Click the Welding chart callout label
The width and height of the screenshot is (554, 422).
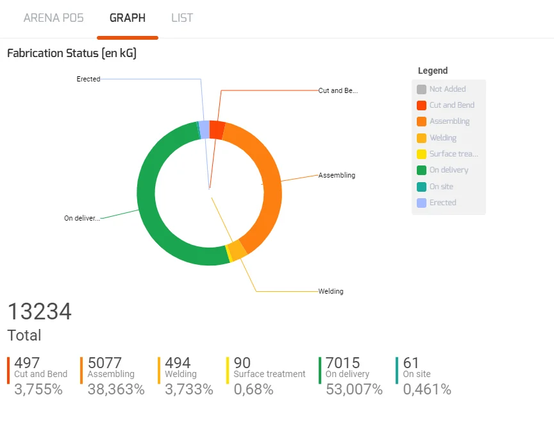tap(331, 291)
